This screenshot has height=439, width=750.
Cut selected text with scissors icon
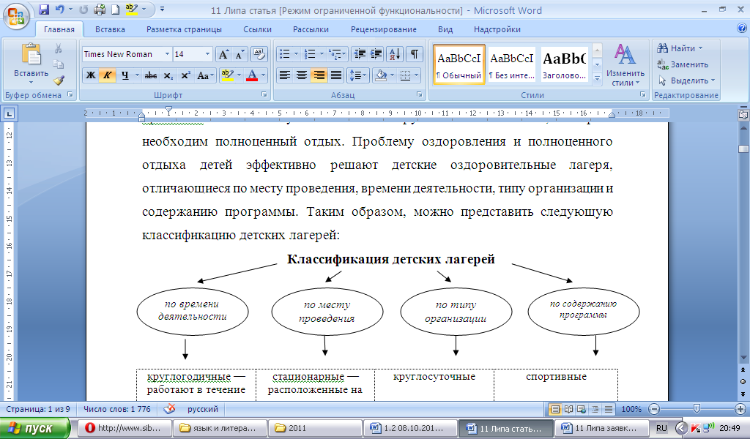pos(59,48)
